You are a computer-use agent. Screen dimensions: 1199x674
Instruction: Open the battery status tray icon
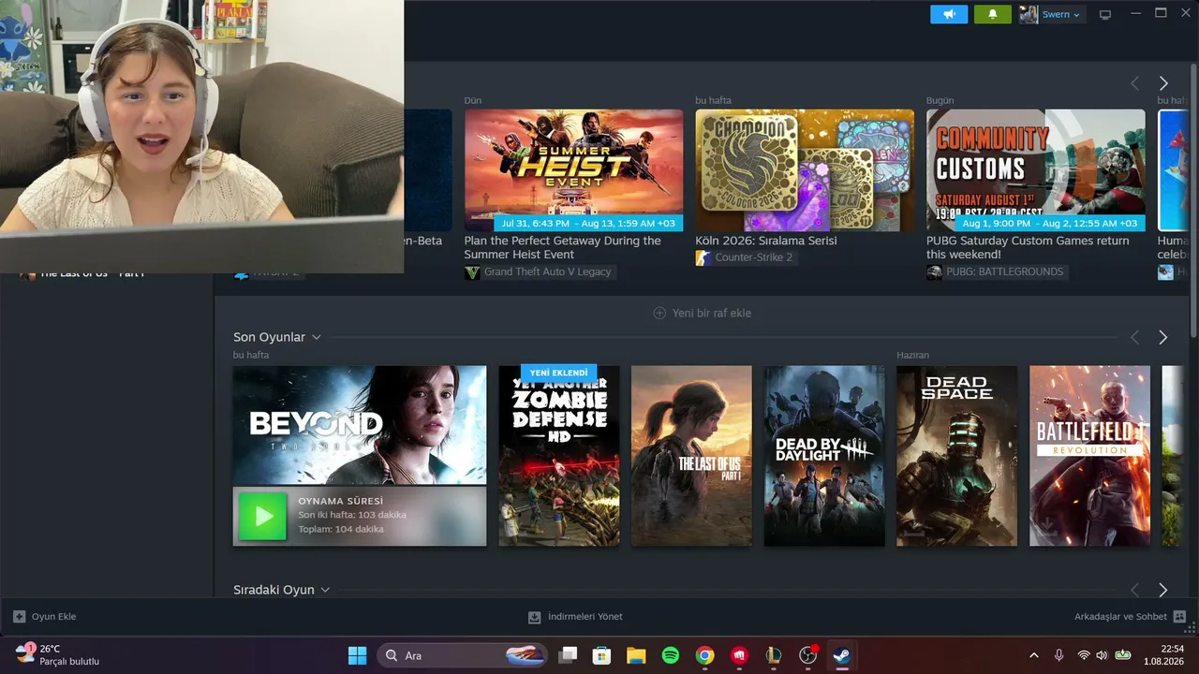(1122, 655)
